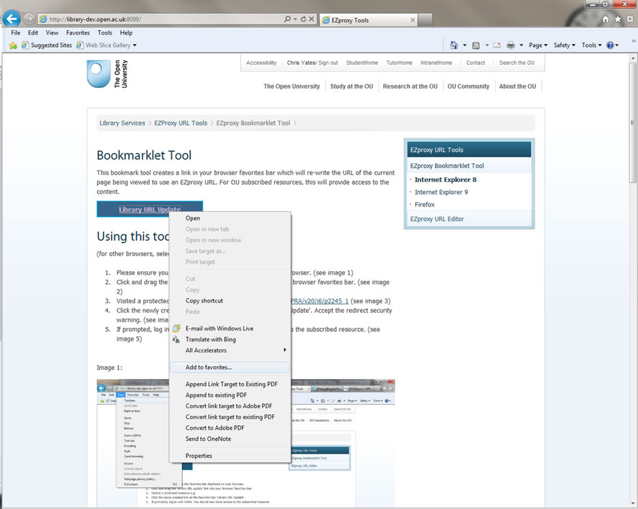Select Internet Explorer 9 in sidebar
The image size is (638, 509).
pos(441,192)
